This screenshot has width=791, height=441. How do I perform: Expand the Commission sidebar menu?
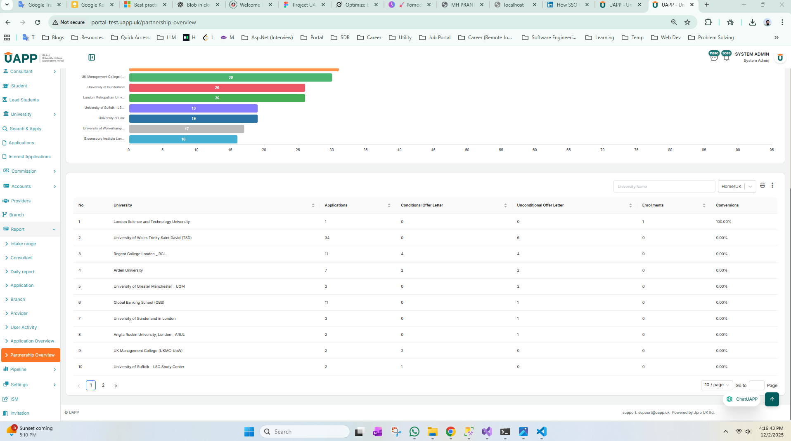[x=30, y=171]
